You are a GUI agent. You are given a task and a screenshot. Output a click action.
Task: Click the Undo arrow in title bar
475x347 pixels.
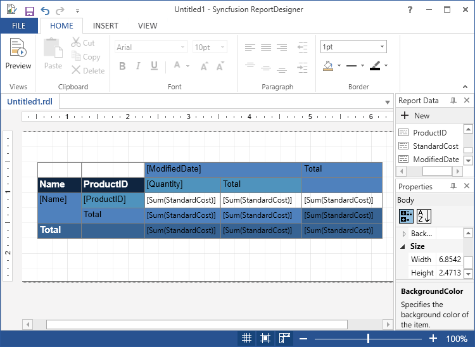pyautogui.click(x=45, y=11)
